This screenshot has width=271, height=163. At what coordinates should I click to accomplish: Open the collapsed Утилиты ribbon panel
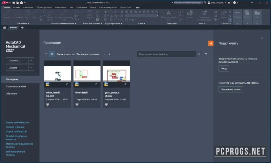[237, 17]
